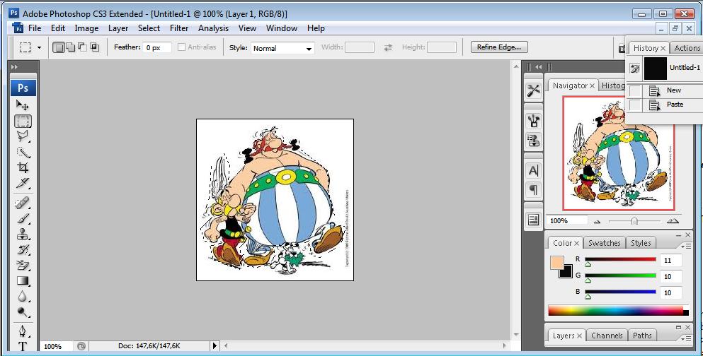Select the Move tool
This screenshot has width=703, height=356.
point(23,105)
